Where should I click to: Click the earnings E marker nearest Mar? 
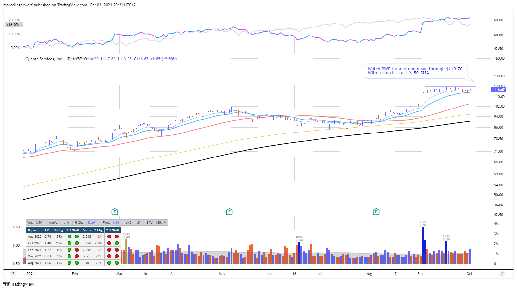coord(115,212)
